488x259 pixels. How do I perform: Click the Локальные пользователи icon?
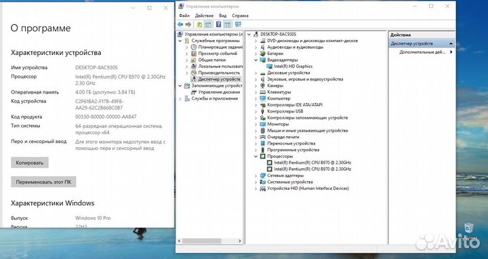coord(194,66)
